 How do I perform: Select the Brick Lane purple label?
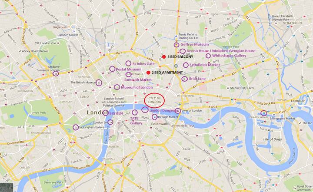(197, 79)
